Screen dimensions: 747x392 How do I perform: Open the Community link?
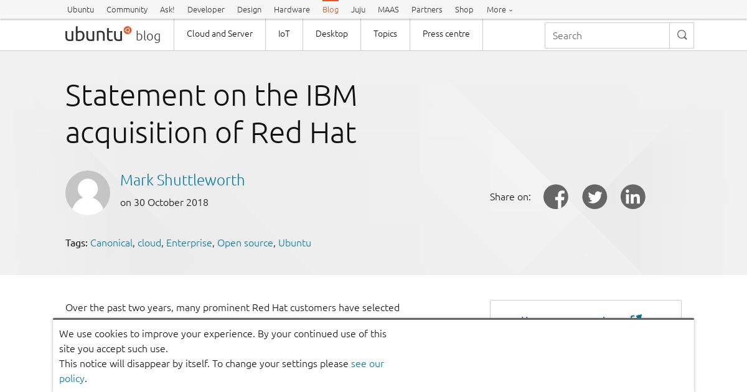pos(127,9)
